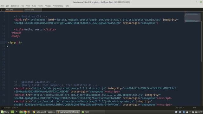
Task: Launch Sublime Text from the taskbar launcher
Action: (29, 112)
